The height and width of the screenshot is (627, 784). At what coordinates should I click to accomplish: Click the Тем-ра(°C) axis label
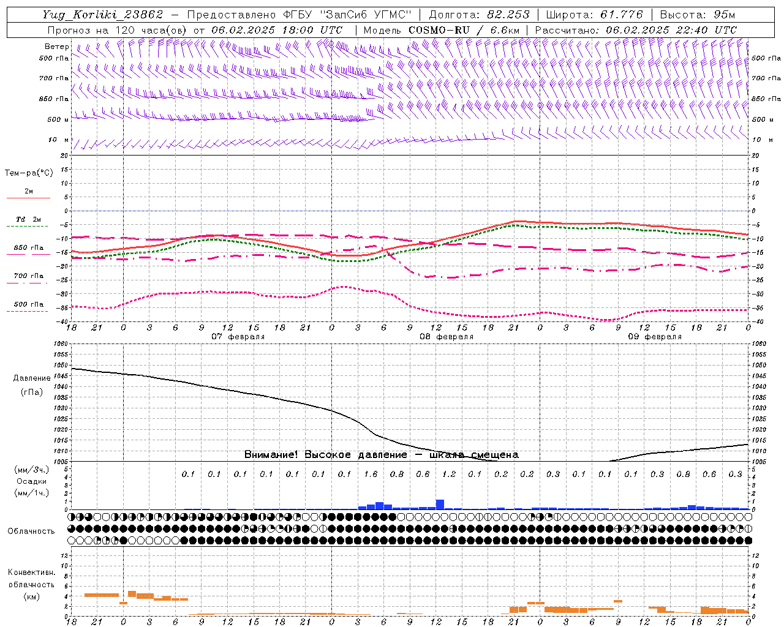tap(29, 173)
